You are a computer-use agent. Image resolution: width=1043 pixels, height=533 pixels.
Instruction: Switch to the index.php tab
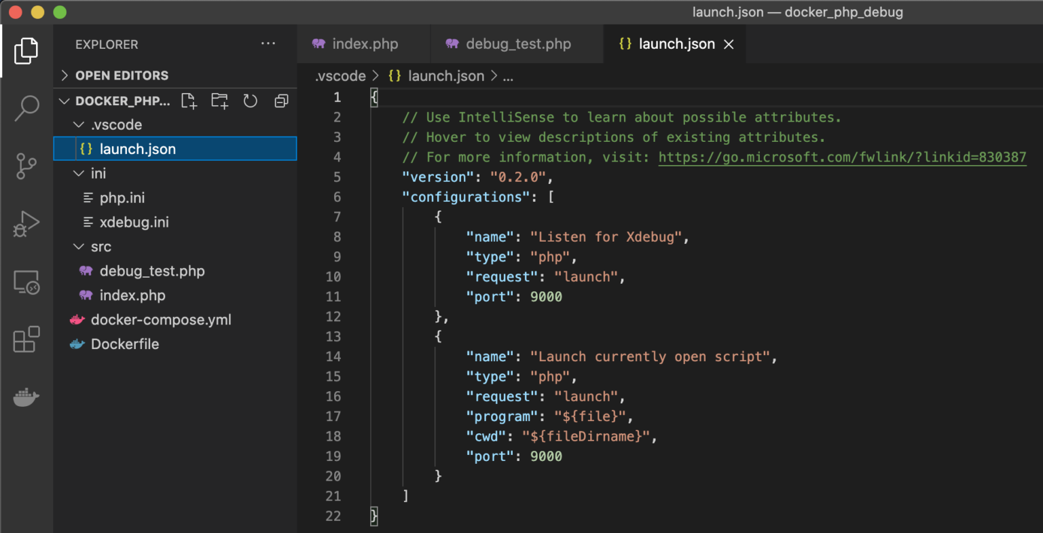363,44
